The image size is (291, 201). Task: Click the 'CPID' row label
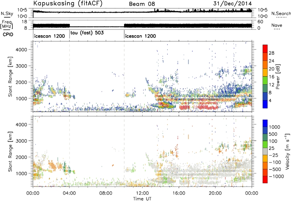[8, 34]
